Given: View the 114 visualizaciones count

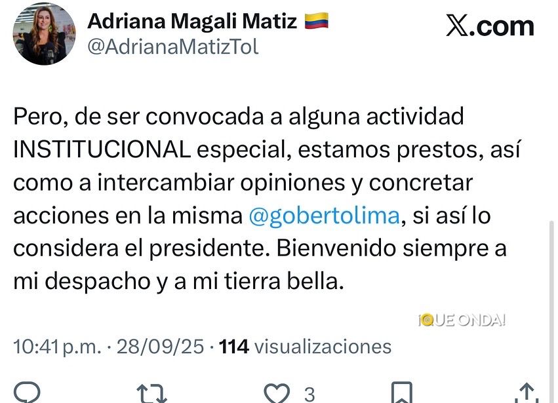Looking at the screenshot, I should coord(305,347).
